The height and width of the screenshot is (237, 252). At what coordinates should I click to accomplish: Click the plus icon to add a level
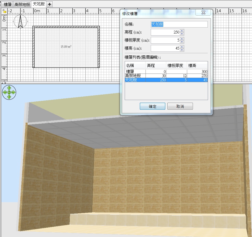pyautogui.click(x=50, y=4)
